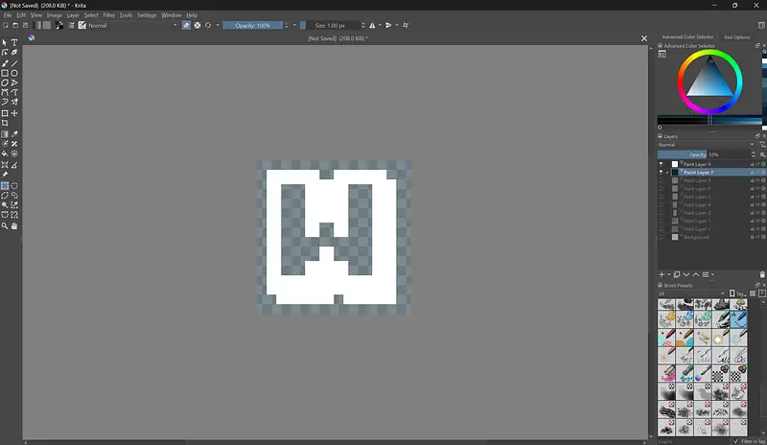
Task: Open the toolbar brush blending mode dropdown
Action: click(129, 25)
